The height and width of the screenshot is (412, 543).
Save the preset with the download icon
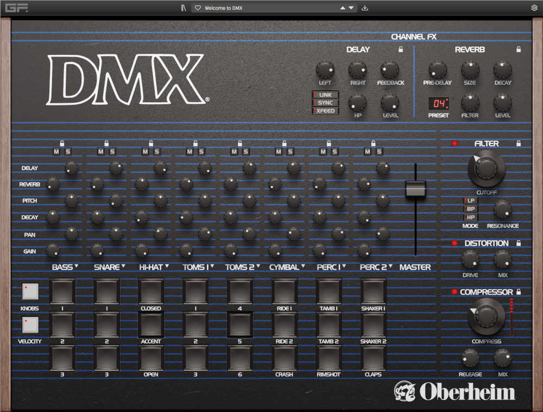(364, 8)
